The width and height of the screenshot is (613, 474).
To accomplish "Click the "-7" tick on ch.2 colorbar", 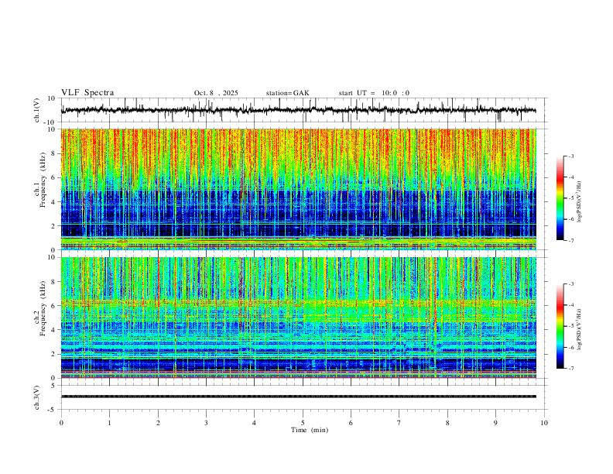I will coord(570,368).
